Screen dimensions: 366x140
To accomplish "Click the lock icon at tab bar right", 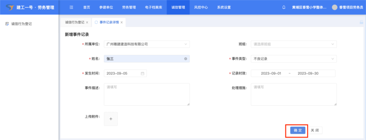I will point(361,22).
